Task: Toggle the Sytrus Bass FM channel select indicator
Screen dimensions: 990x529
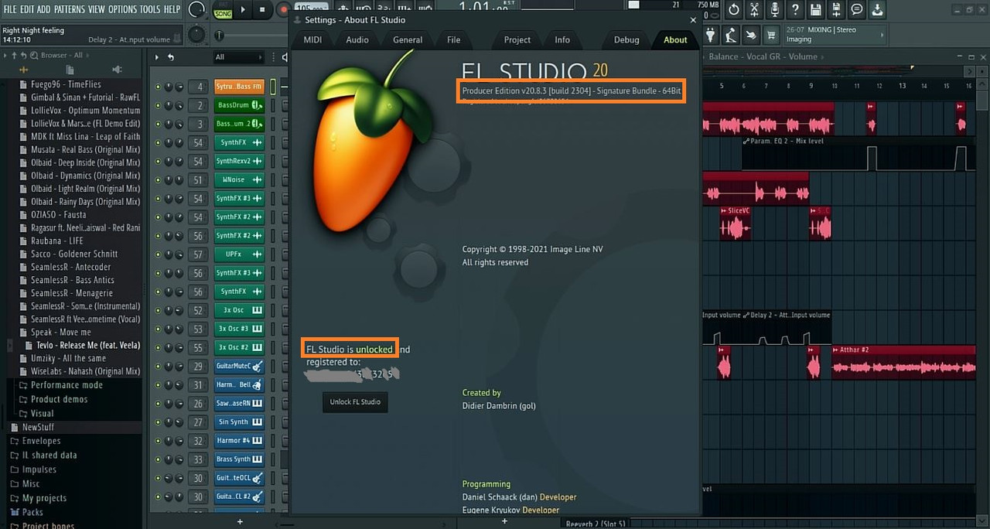Action: pos(273,87)
